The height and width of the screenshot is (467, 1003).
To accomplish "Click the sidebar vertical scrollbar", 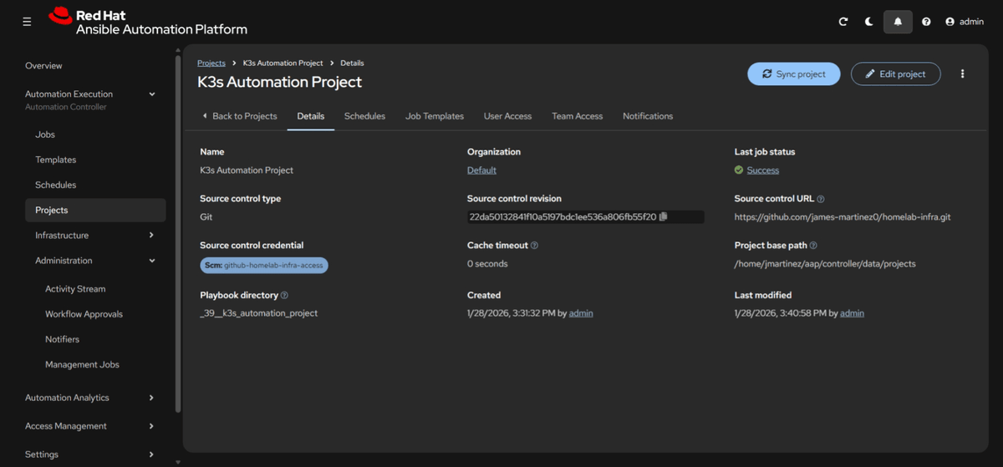I will point(178,234).
